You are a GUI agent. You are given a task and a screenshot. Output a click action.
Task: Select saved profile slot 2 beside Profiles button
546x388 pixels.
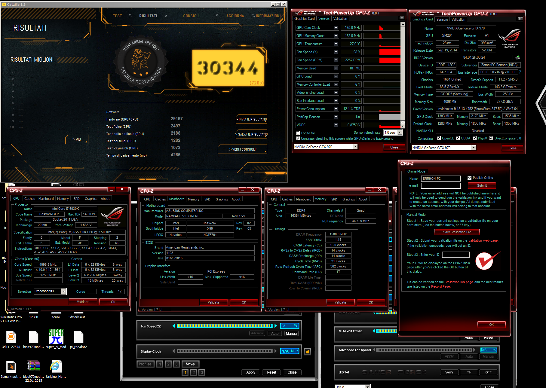(168, 364)
